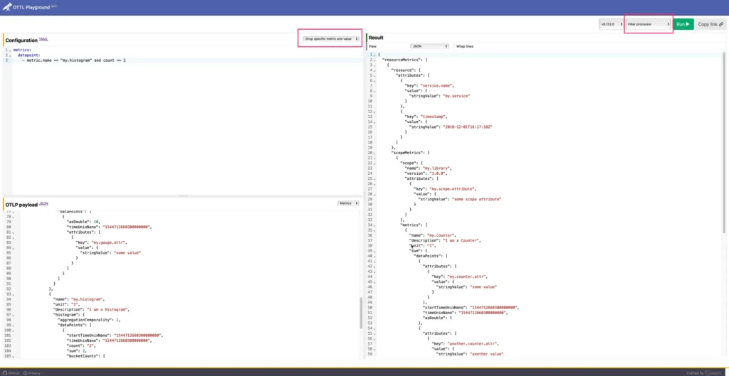Image resolution: width=729 pixels, height=376 pixels.
Task: Click the "count": "2" line in payload
Action: point(81,346)
